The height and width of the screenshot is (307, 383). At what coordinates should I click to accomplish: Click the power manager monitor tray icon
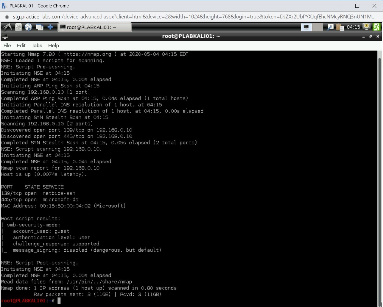[367, 27]
